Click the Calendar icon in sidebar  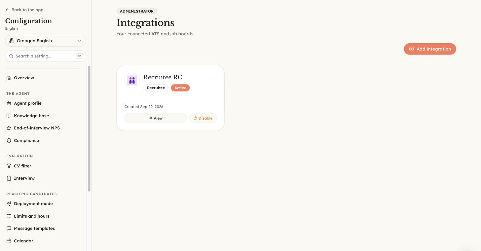9,241
